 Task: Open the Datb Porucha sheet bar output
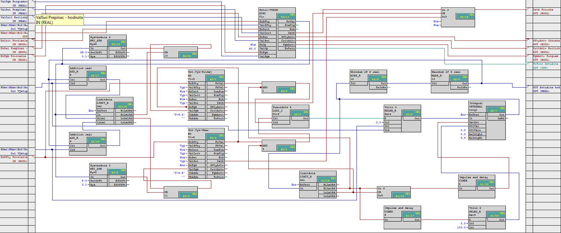click(x=543, y=11)
